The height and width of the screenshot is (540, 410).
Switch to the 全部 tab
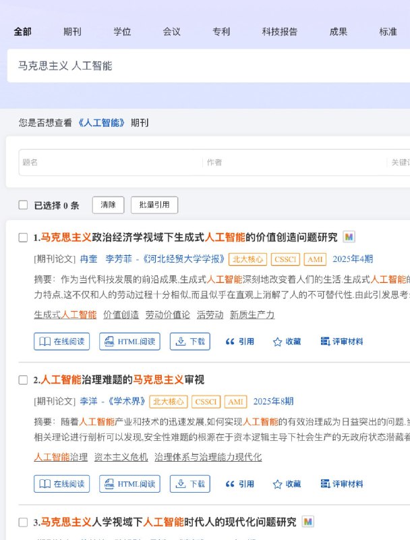(x=23, y=32)
